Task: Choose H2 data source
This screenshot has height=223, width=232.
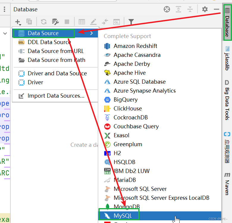Action: 160,153
